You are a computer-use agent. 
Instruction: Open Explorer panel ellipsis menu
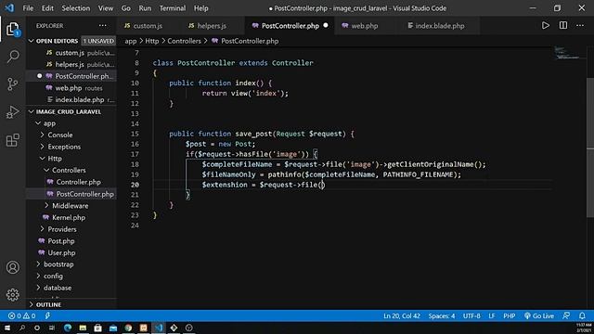(x=103, y=25)
